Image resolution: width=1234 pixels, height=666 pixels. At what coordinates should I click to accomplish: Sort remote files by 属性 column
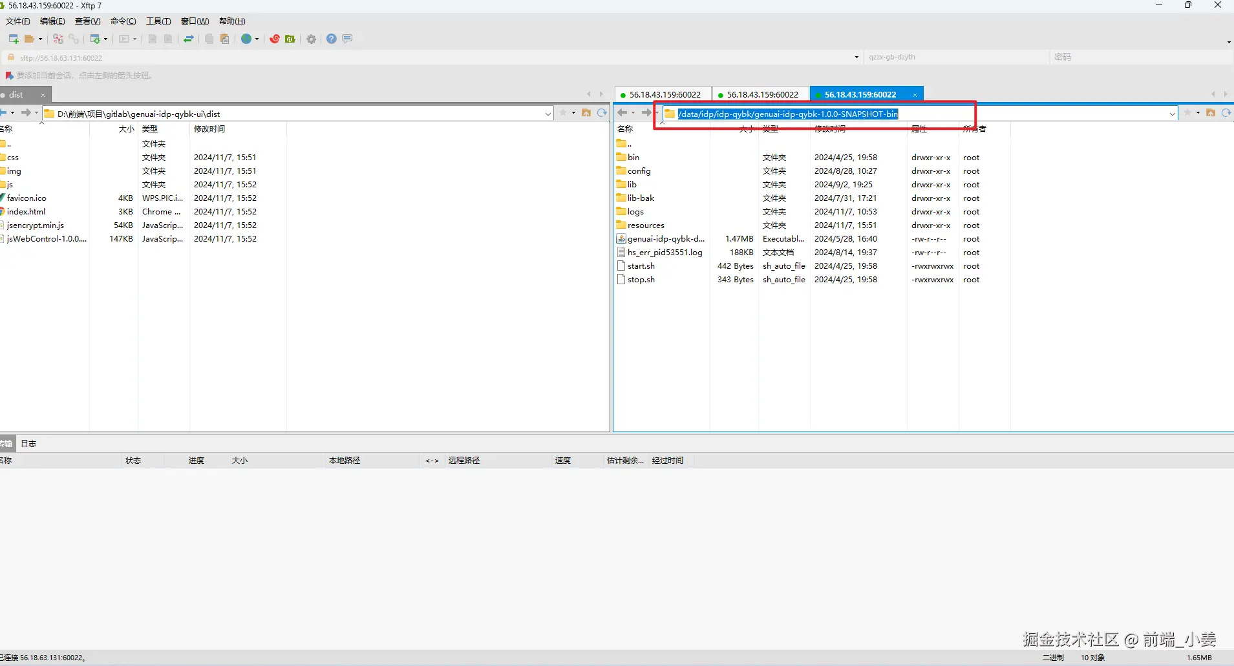(919, 129)
